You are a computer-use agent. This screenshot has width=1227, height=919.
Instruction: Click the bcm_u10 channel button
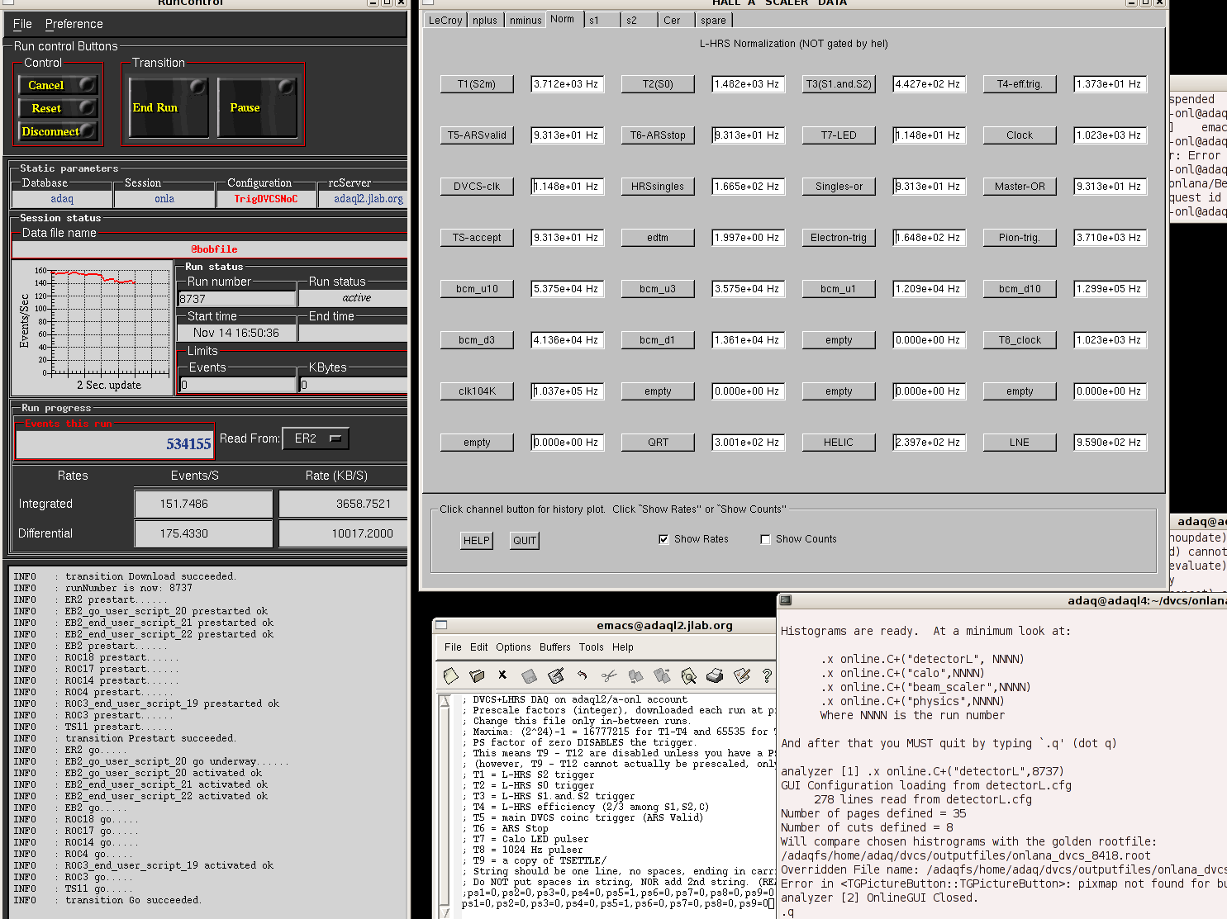click(477, 288)
